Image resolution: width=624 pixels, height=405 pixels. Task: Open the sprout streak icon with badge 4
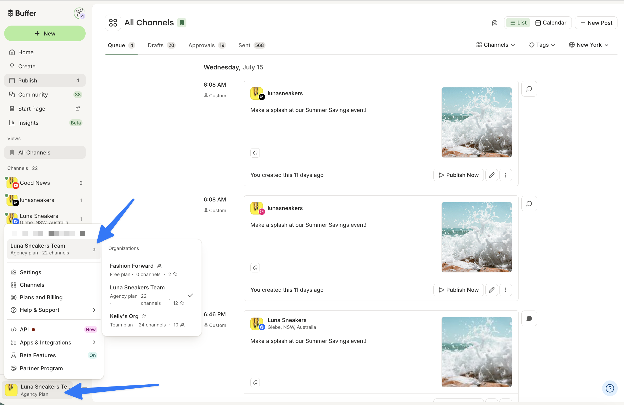click(79, 13)
